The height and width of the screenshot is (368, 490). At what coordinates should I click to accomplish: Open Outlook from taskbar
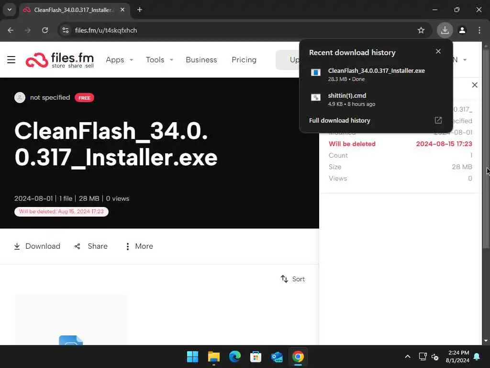coord(277,356)
